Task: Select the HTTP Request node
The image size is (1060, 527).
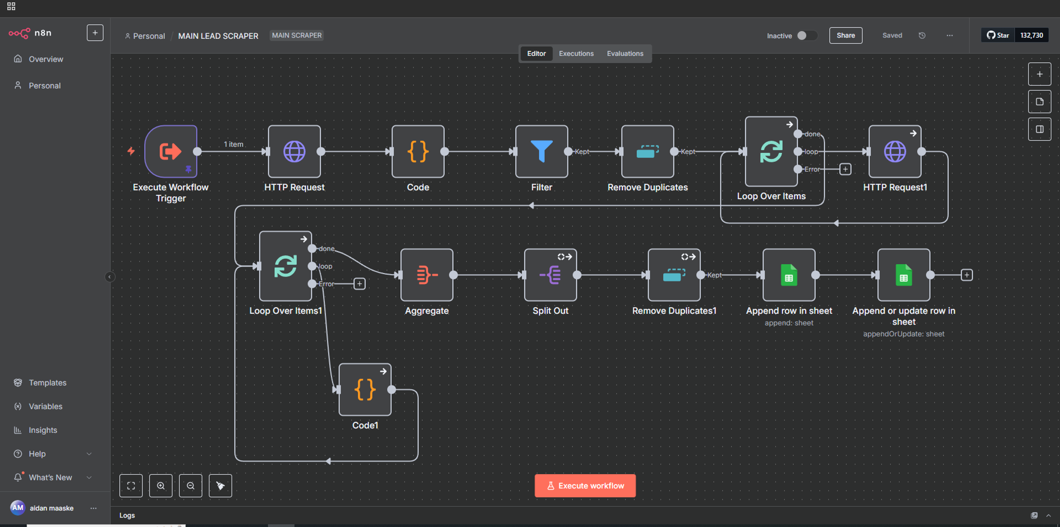Action: pyautogui.click(x=294, y=151)
